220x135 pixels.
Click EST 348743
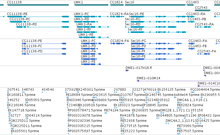28,90
